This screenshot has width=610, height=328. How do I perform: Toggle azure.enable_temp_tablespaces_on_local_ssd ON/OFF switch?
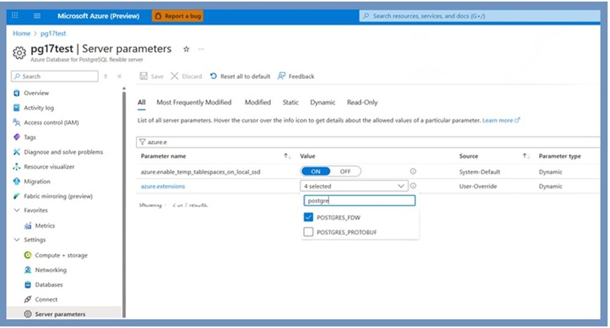(331, 171)
